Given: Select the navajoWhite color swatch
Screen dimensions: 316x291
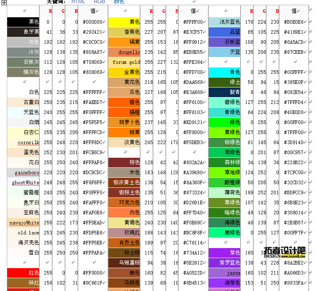Looking at the screenshot, I should tap(23, 223).
